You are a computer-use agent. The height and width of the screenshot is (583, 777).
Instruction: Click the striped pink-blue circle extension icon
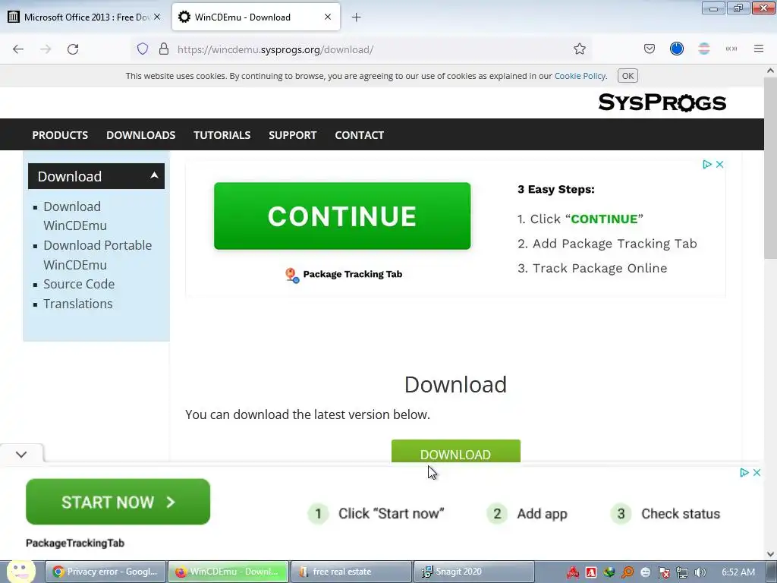pyautogui.click(x=703, y=49)
